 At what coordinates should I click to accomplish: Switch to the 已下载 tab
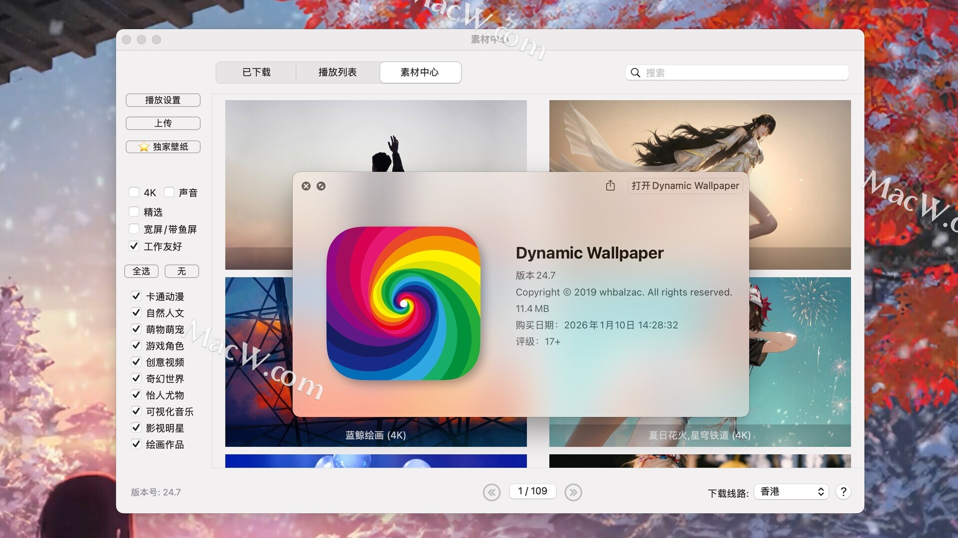point(256,72)
